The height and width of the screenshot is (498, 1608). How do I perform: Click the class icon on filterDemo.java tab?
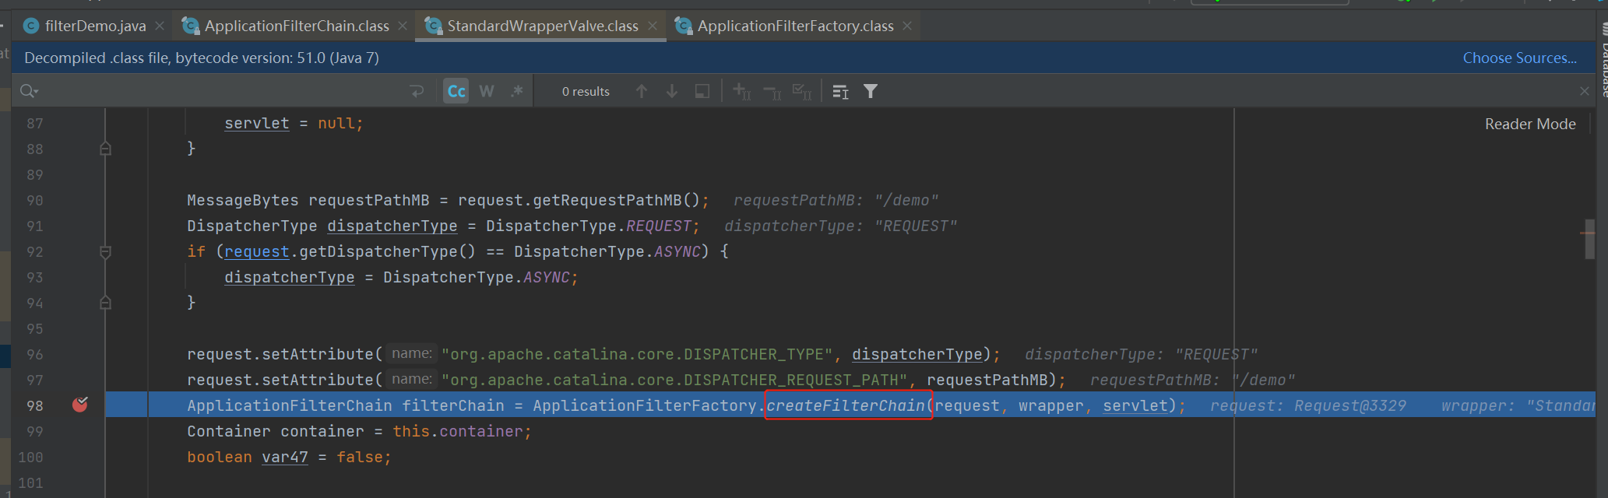(x=31, y=26)
